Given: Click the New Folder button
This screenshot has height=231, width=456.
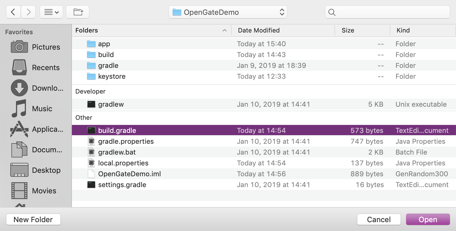Looking at the screenshot, I should point(33,220).
